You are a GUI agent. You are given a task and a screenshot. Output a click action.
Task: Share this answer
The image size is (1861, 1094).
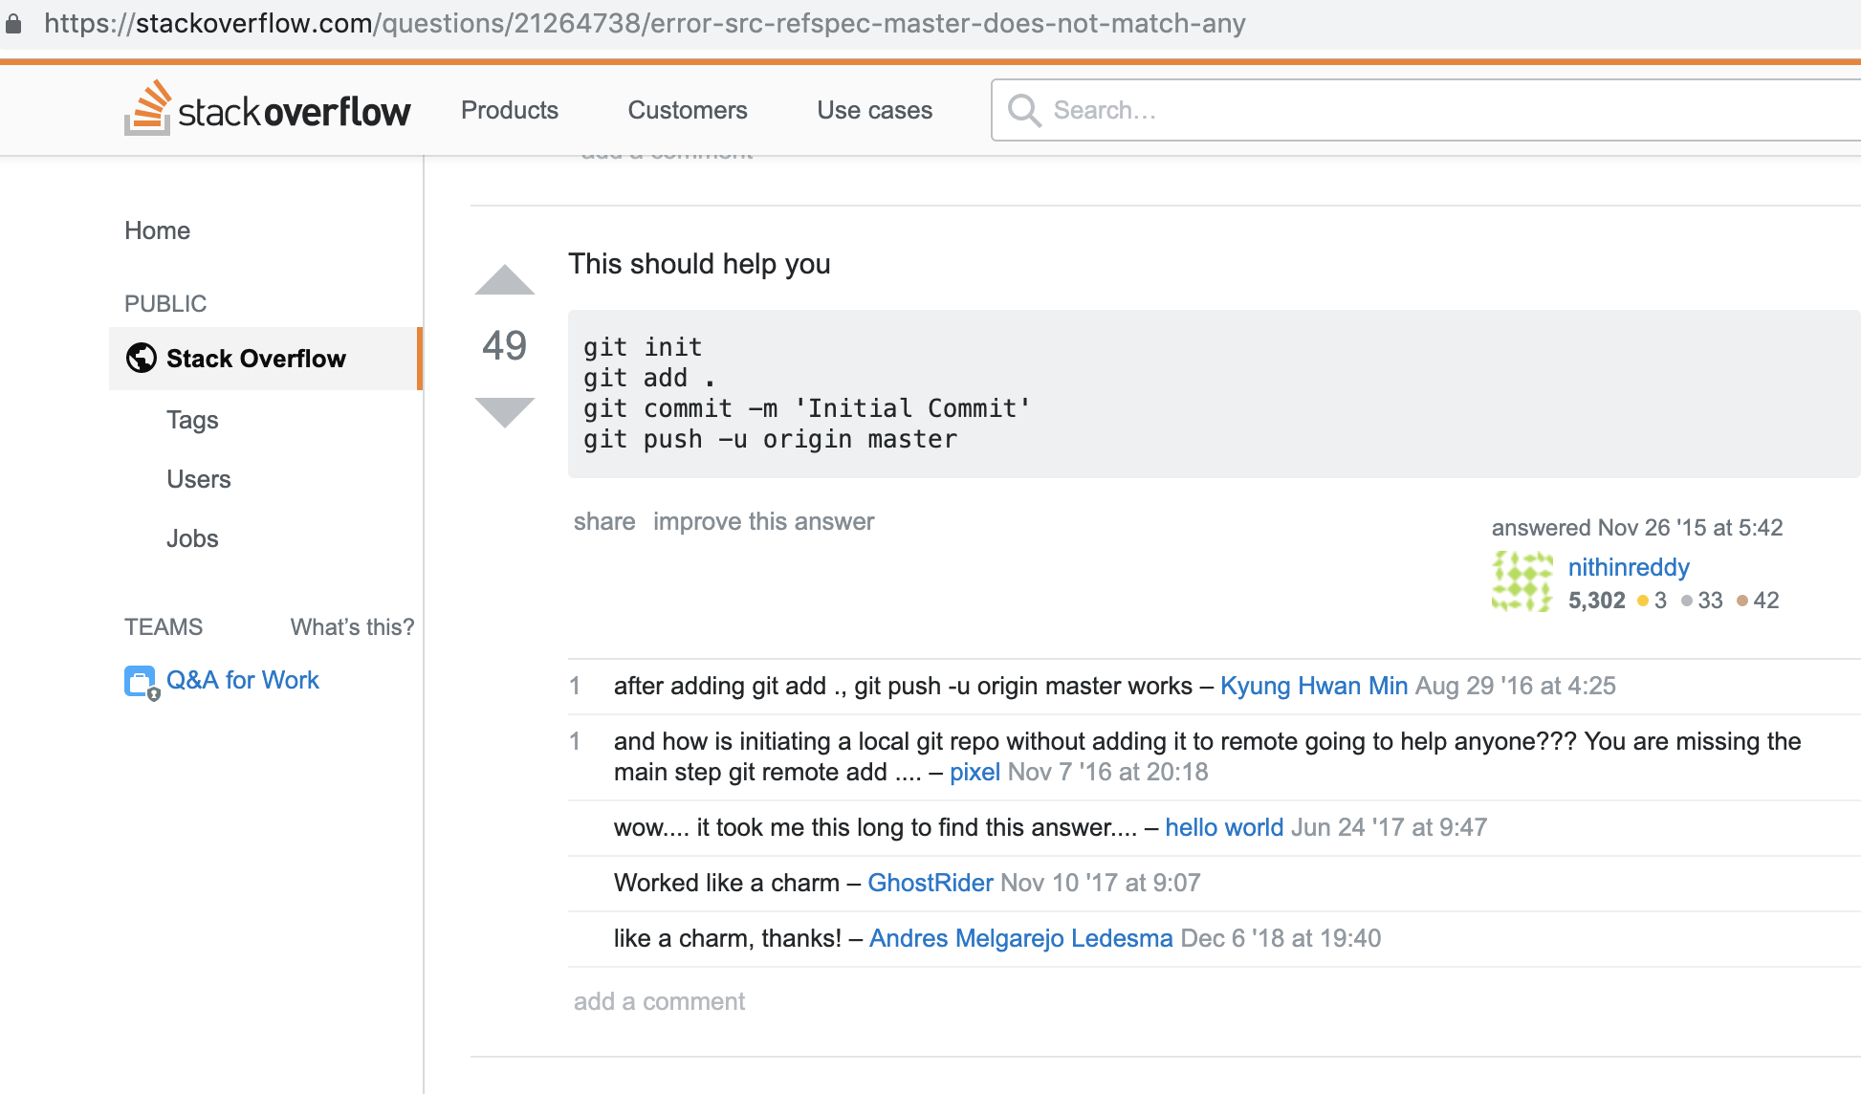[603, 521]
